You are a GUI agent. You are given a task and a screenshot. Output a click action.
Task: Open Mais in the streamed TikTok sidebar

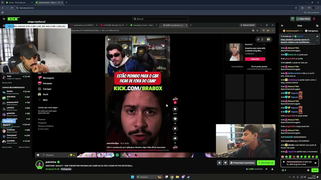(43, 100)
